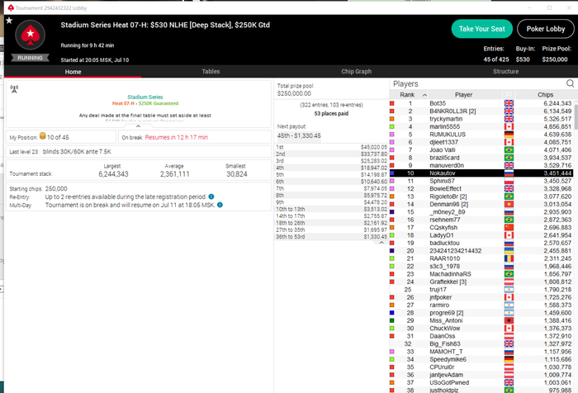Click Poker Lobby button
Viewport: 578px width, 393px height.
[x=546, y=29]
